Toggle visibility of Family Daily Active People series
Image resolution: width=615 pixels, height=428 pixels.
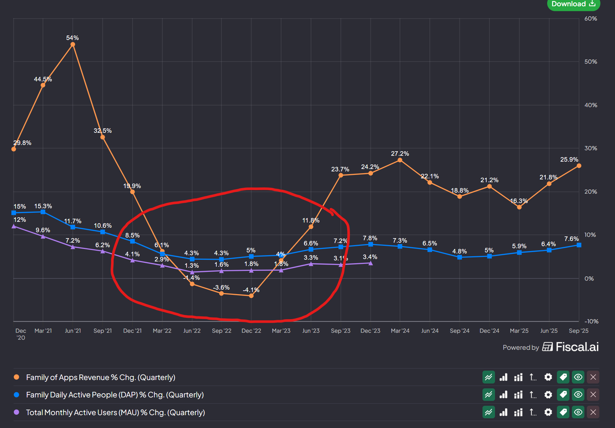click(x=578, y=395)
